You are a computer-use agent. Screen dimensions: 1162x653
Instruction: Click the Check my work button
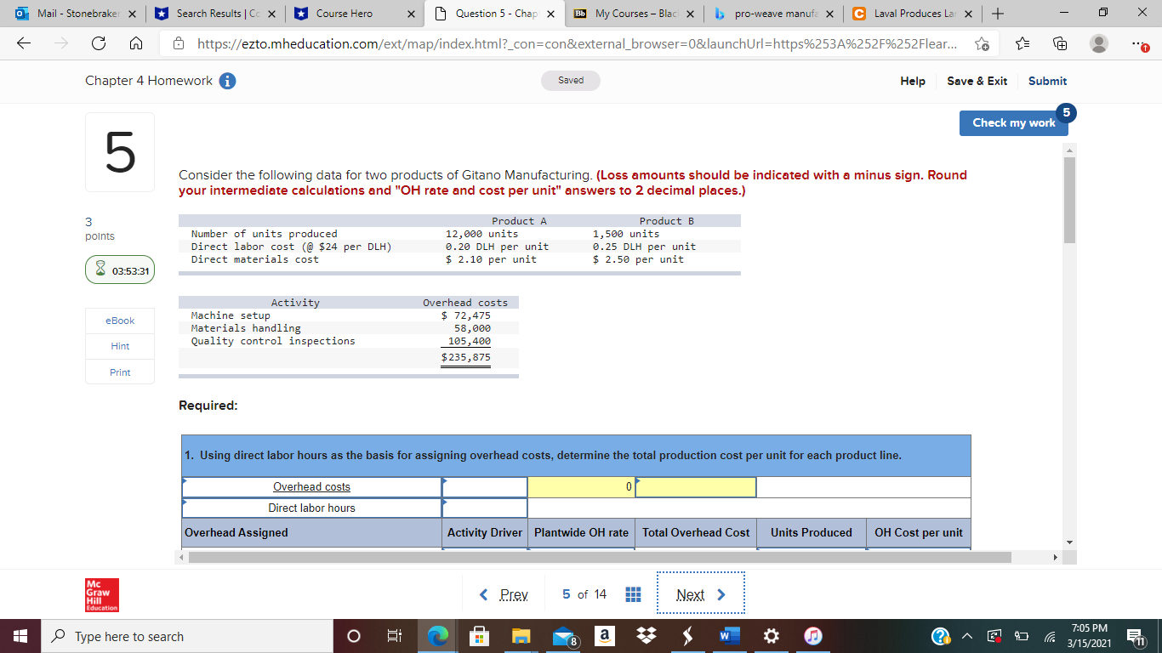pos(1013,122)
